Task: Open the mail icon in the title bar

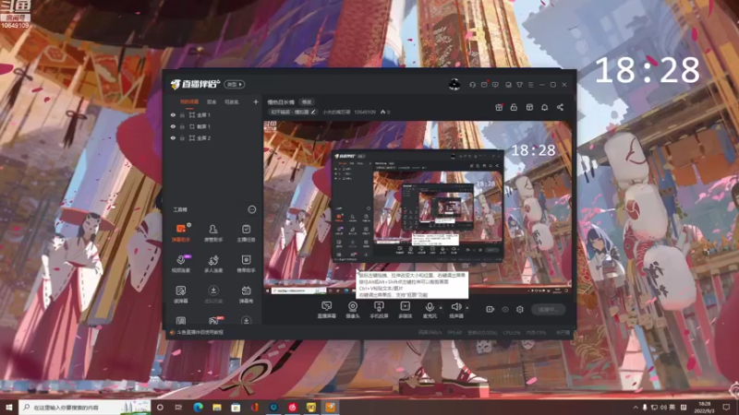Action: (x=484, y=85)
